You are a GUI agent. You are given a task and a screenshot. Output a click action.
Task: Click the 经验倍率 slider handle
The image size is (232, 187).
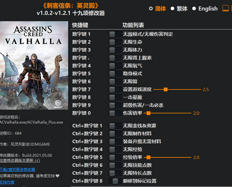149,157
